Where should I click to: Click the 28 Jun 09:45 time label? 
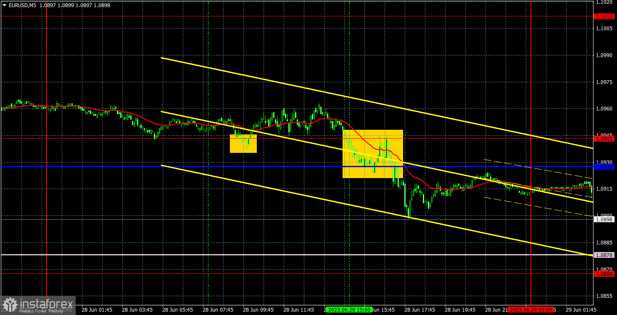(258, 310)
